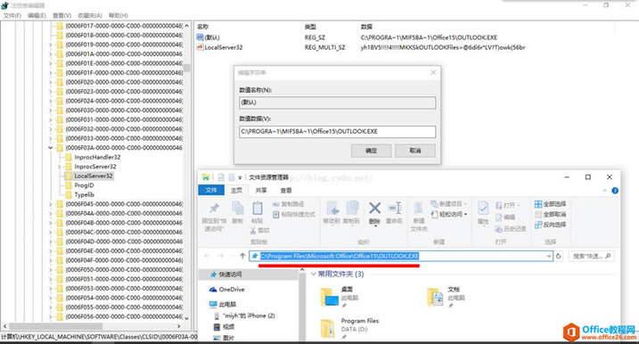Click Invert selection (反向选择) in Explorer ribbon

tap(550, 225)
